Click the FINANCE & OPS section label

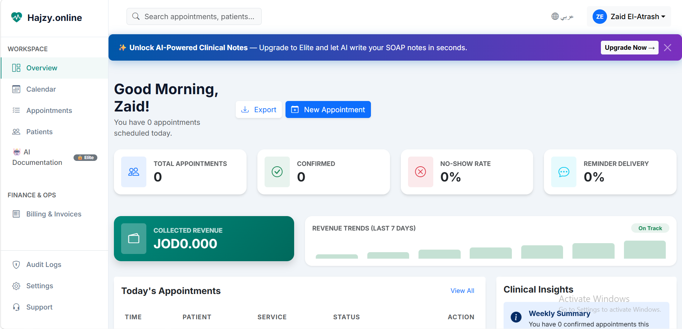click(x=32, y=195)
